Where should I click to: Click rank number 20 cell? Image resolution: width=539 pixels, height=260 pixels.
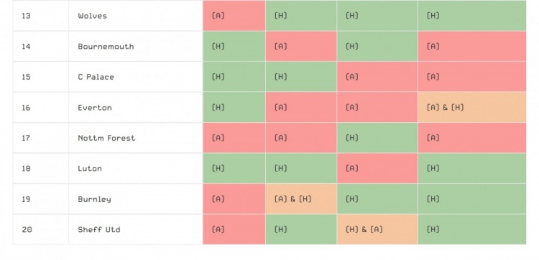(40, 230)
